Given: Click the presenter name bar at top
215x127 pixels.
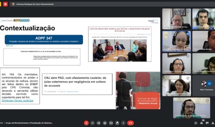Looking at the screenshot, I should 33,4.
